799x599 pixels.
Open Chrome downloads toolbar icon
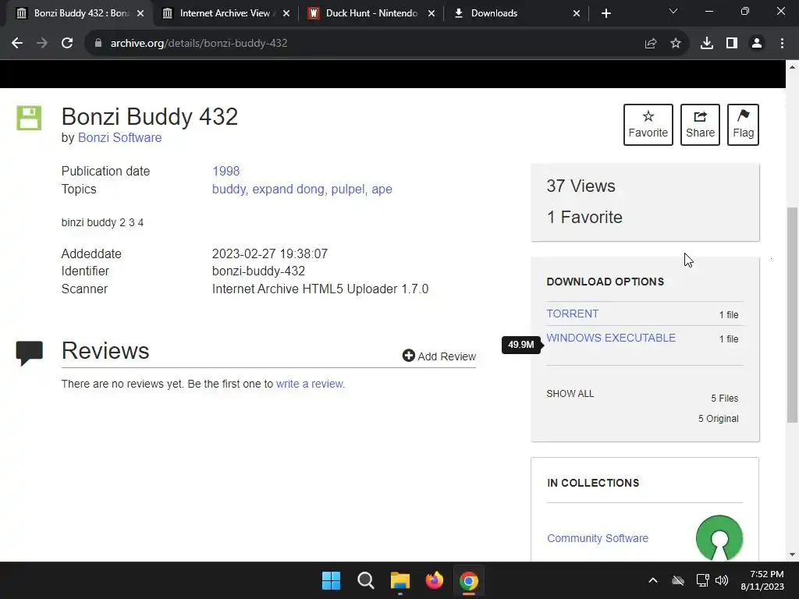click(707, 44)
